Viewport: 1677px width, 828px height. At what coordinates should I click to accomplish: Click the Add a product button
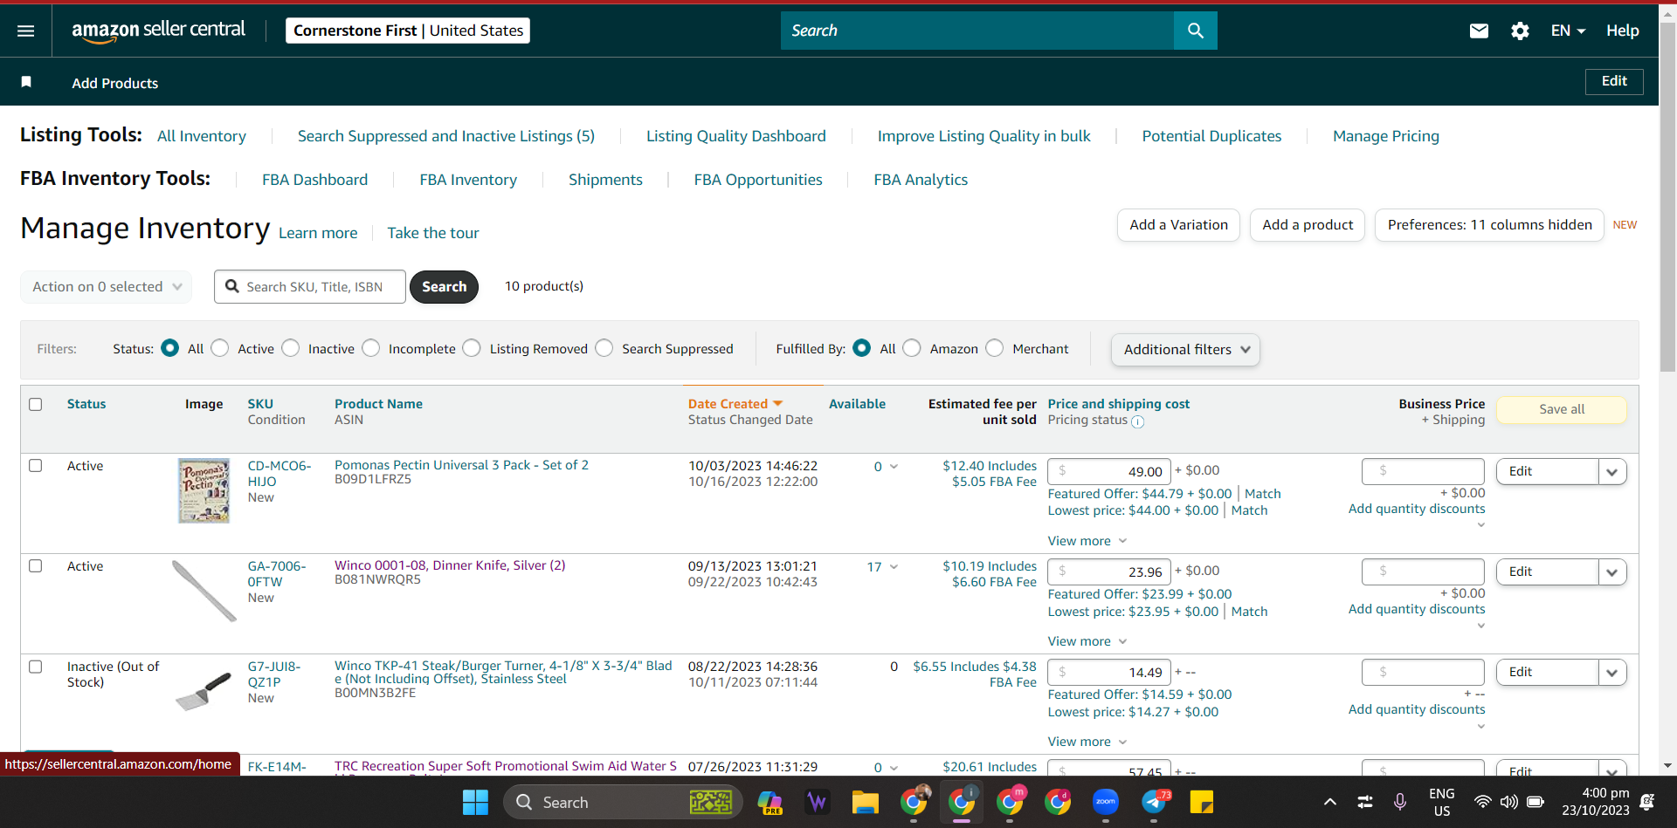click(x=1308, y=225)
